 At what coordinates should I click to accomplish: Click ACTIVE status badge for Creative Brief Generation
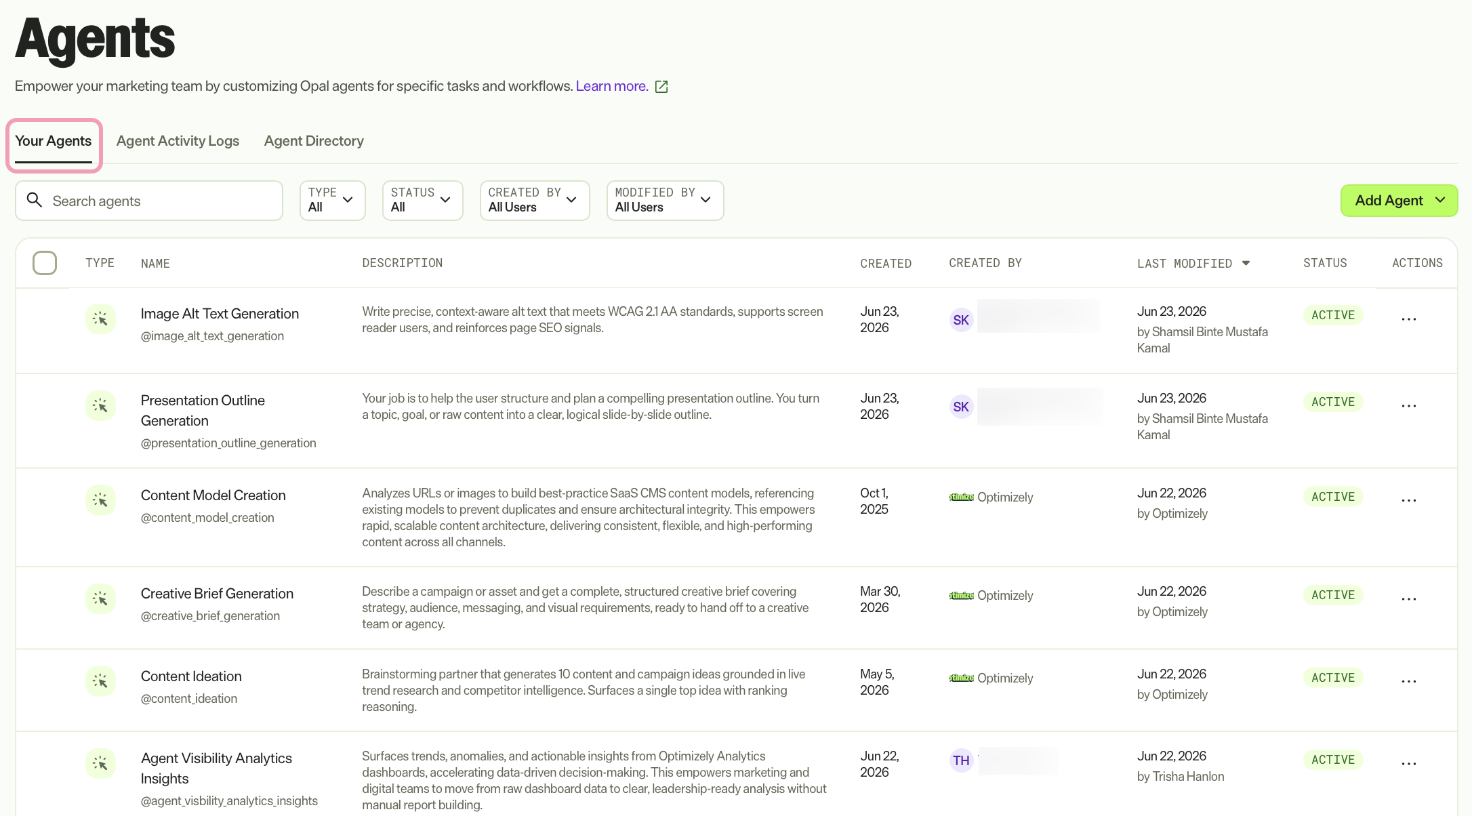point(1332,595)
